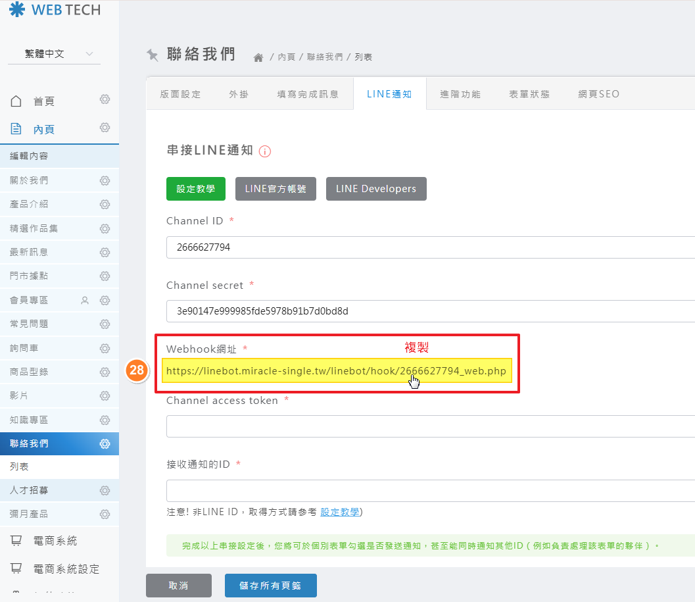Click the gear icon next to 首頁
The width and height of the screenshot is (695, 602).
tap(105, 100)
